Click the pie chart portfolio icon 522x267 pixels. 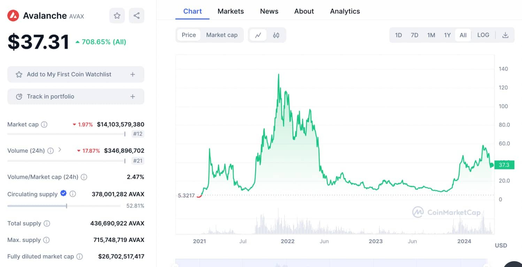click(x=19, y=97)
